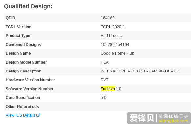Select the QDID value 164163
191x124 pixels.
[108, 18]
